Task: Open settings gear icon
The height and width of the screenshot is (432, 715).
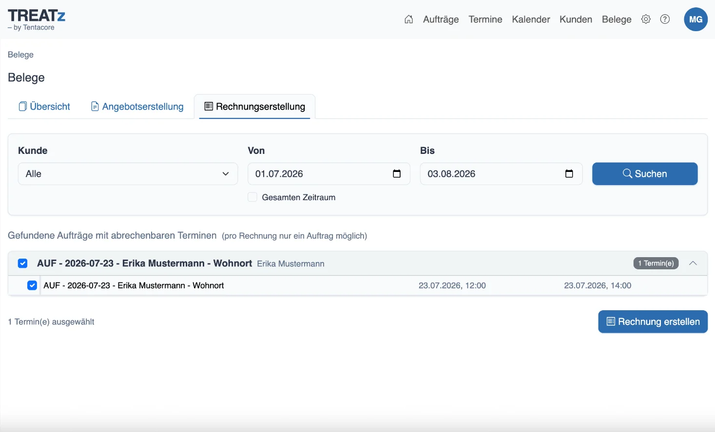Action: (x=646, y=19)
